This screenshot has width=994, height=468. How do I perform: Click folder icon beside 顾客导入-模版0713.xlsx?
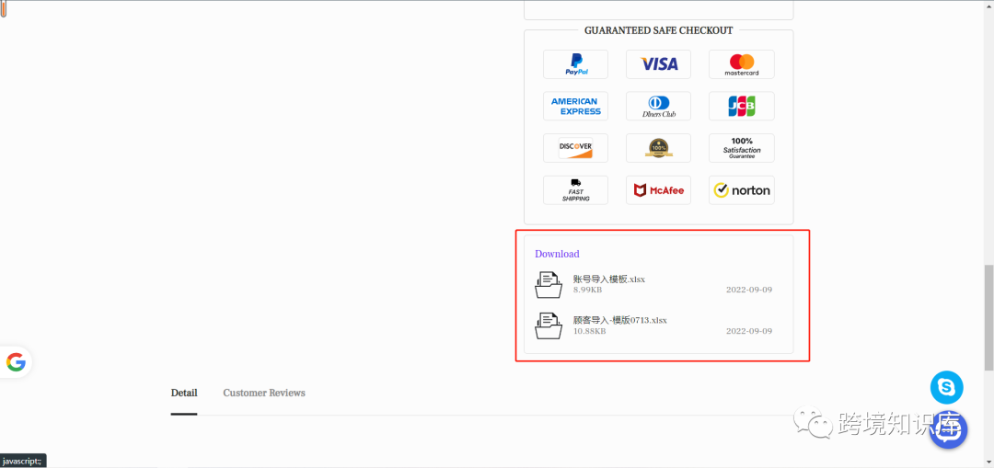coord(549,325)
